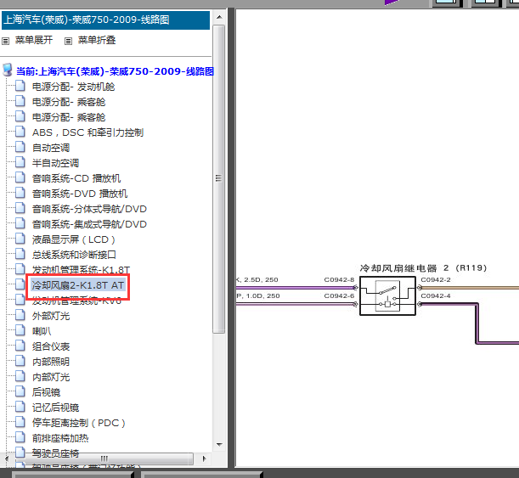The width and height of the screenshot is (519, 478).
Task: Click the document icon beside 内部照明
Action: [x=20, y=360]
